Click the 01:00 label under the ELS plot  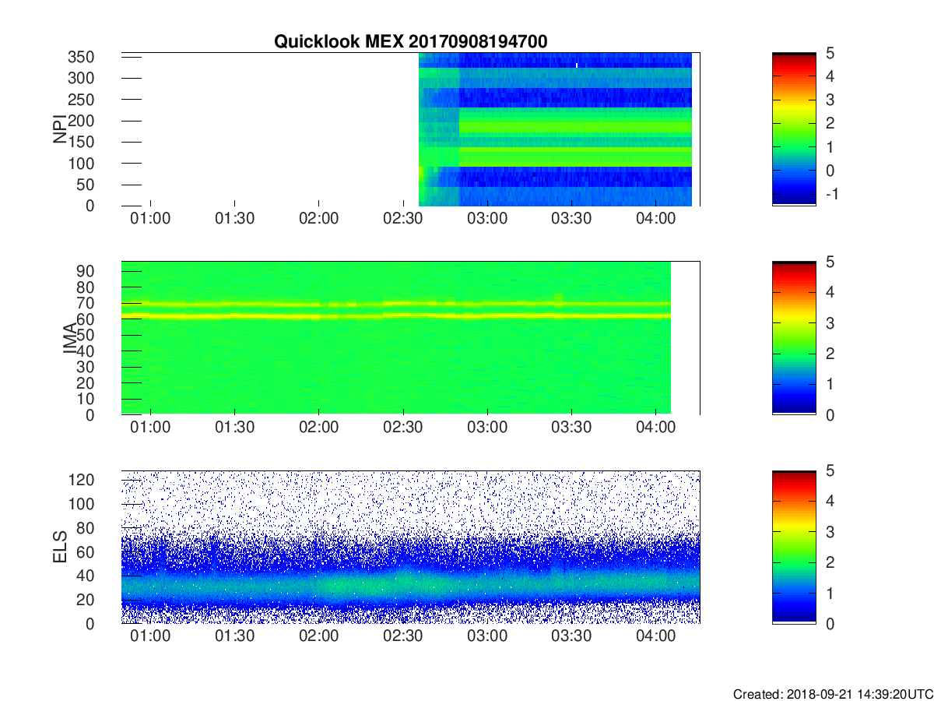pos(150,636)
